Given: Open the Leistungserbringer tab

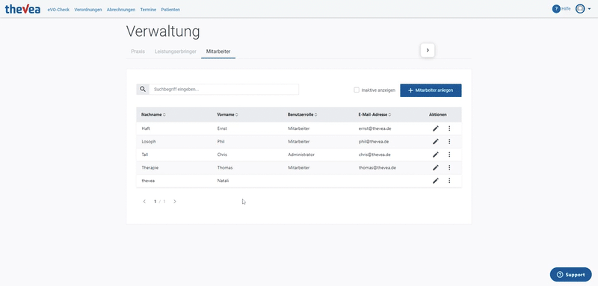Looking at the screenshot, I should (x=176, y=52).
